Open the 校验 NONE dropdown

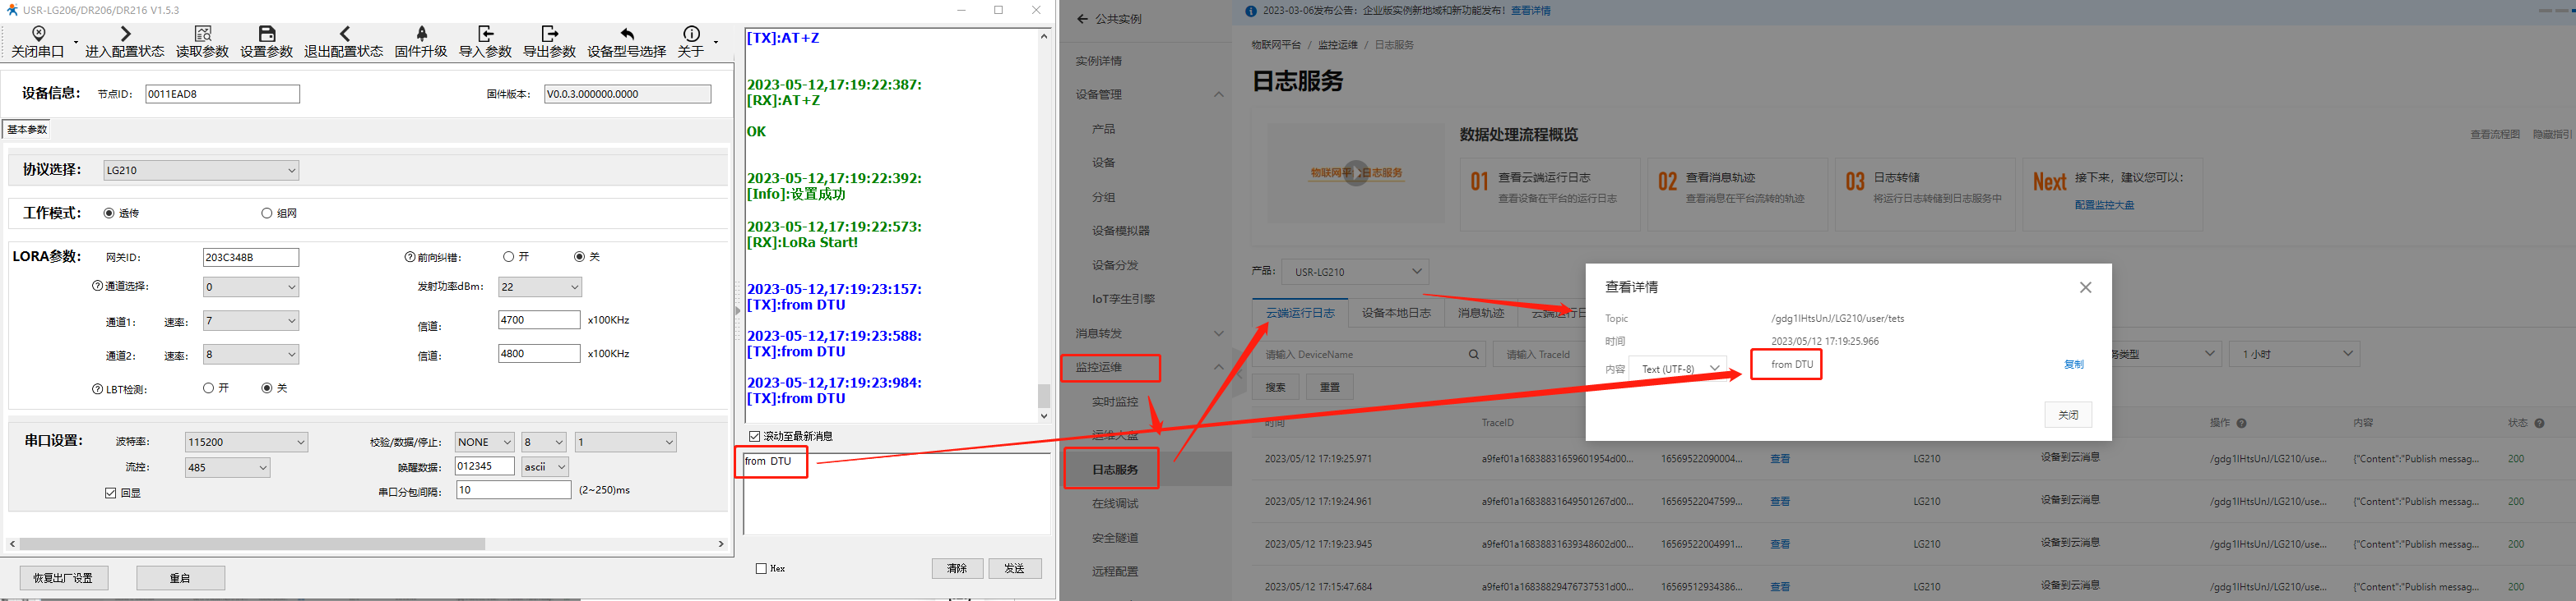484,441
